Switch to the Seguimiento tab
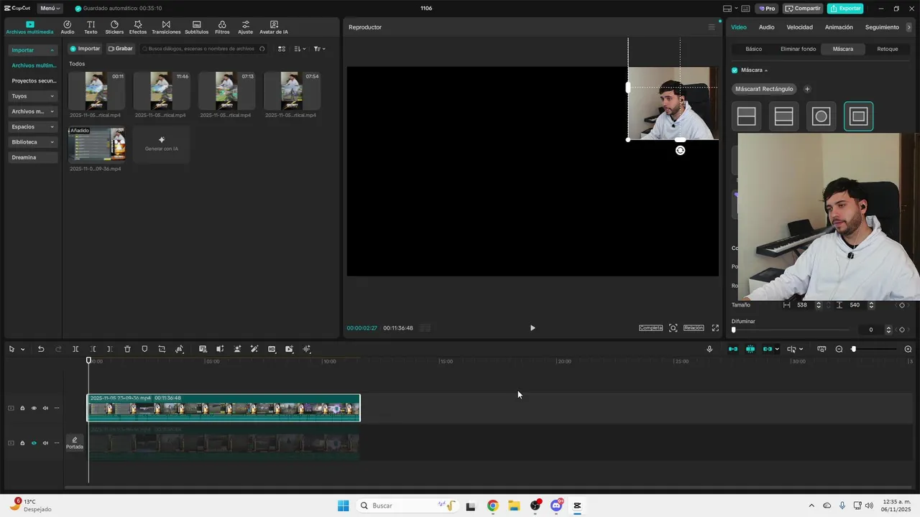The image size is (920, 517). click(x=882, y=27)
